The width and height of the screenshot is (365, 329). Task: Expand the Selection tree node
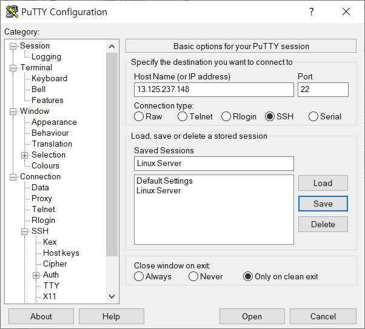pos(24,155)
